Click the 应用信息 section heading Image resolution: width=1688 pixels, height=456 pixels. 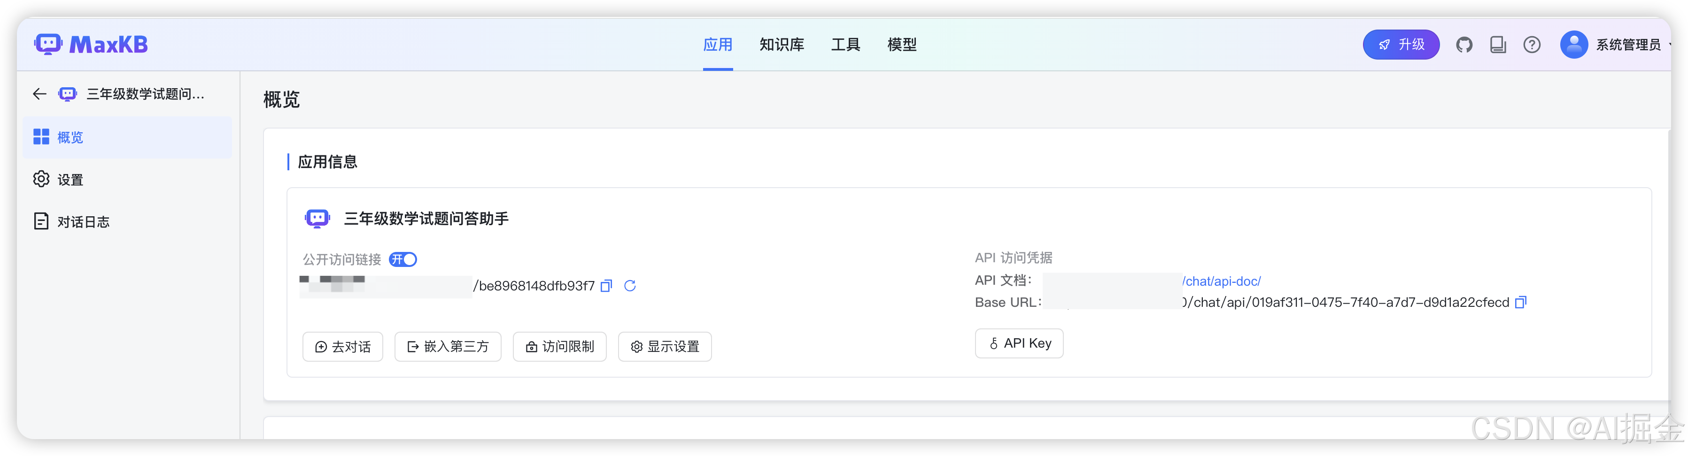[328, 162]
